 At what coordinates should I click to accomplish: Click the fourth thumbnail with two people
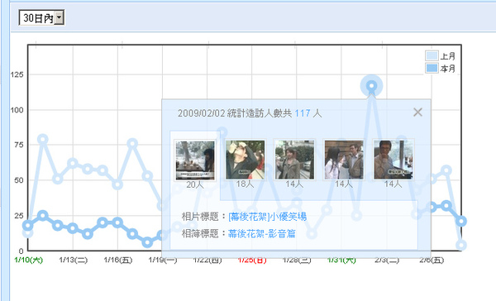tap(344, 160)
